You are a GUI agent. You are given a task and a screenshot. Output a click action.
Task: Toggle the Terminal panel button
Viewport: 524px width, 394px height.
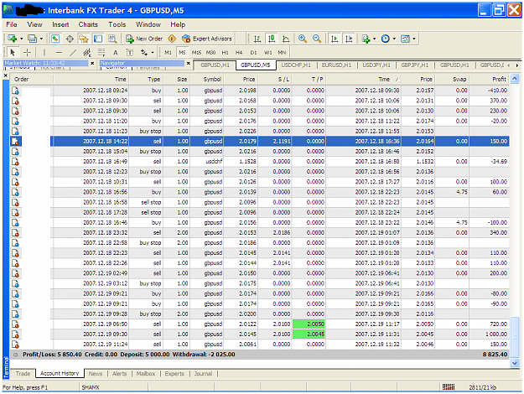(x=98, y=39)
